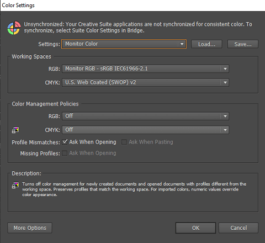This screenshot has width=265, height=243.
Task: Confirm the settings with OK
Action: click(195, 228)
